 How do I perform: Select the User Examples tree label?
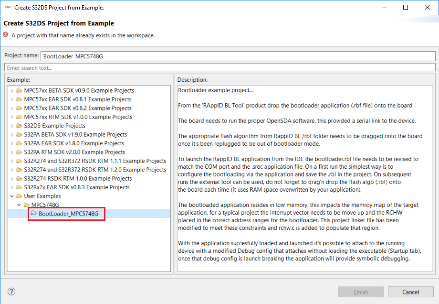coord(42,196)
